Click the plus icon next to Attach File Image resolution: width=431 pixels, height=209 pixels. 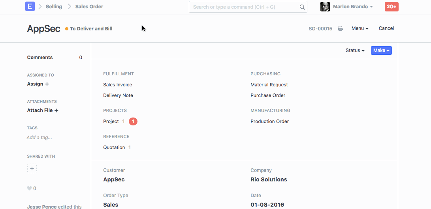pyautogui.click(x=56, y=111)
